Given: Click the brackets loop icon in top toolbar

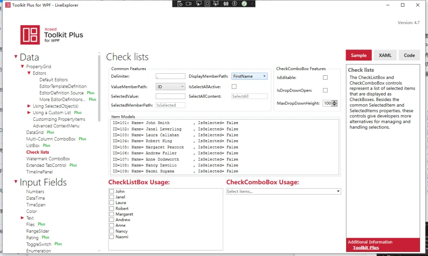Looking at the screenshot, I should tap(226, 4).
